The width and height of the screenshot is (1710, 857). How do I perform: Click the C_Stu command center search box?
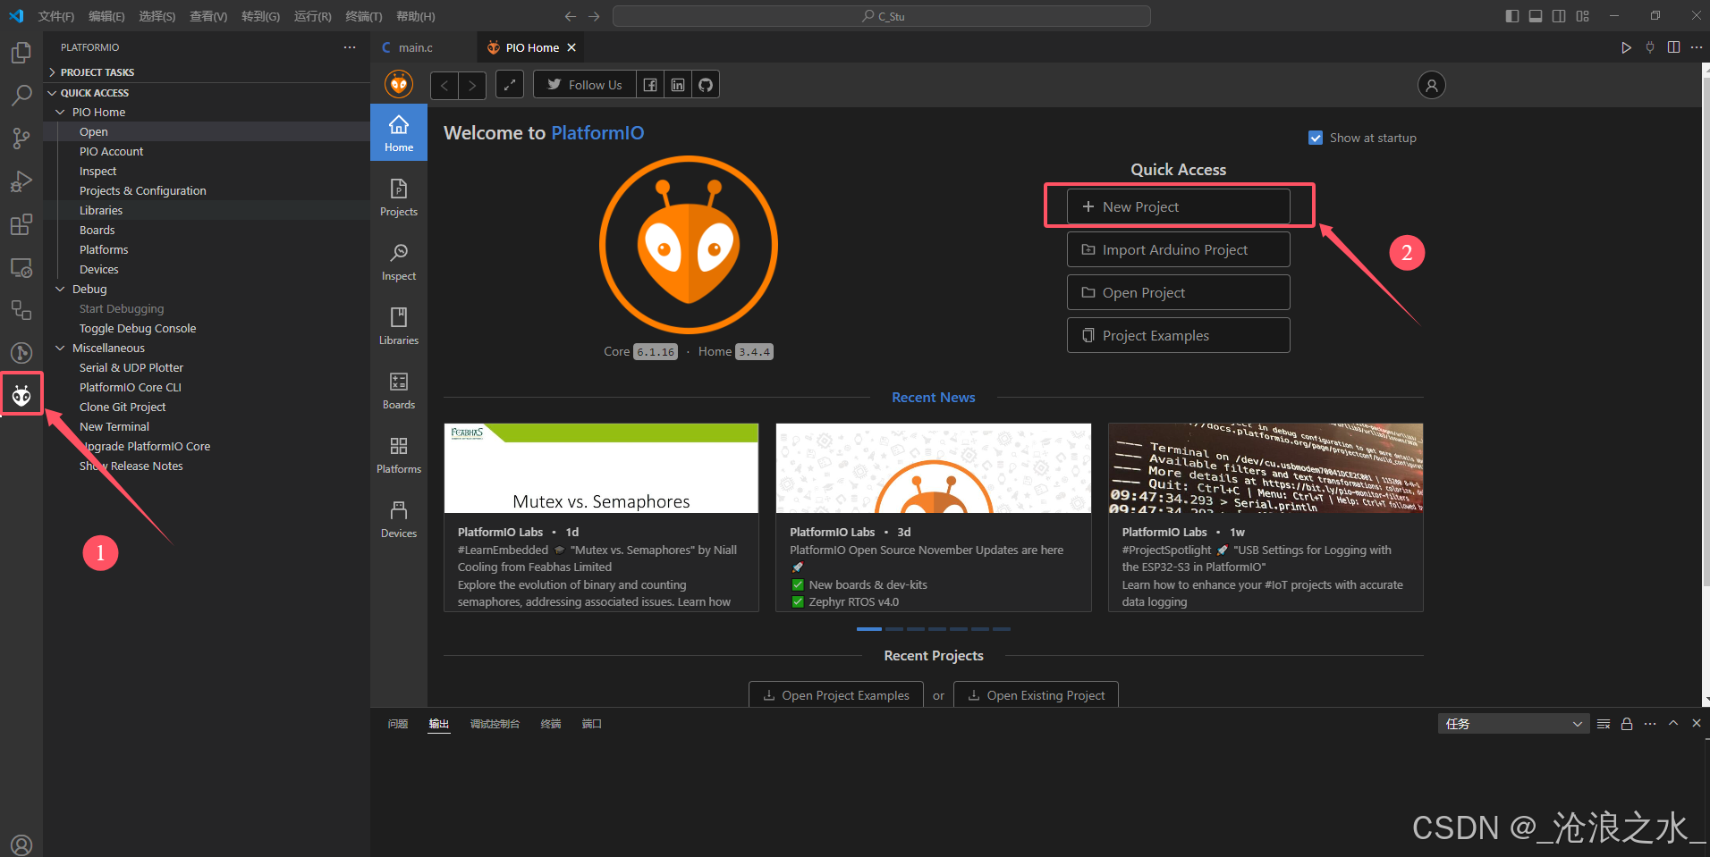pos(882,16)
